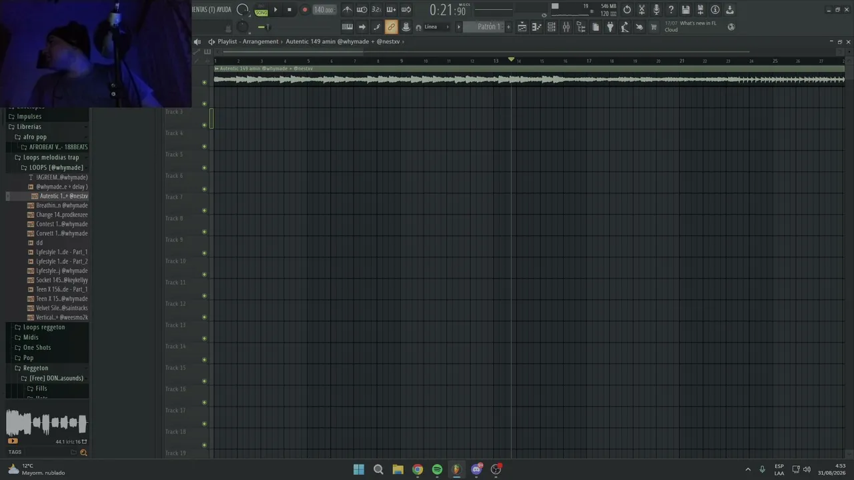This screenshot has height=480, width=854.
Task: Click the microphone one-click recording icon
Action: (657, 9)
